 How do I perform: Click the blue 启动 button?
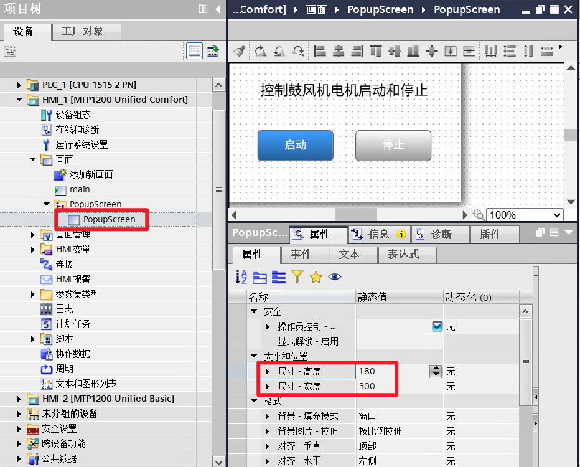(x=295, y=145)
